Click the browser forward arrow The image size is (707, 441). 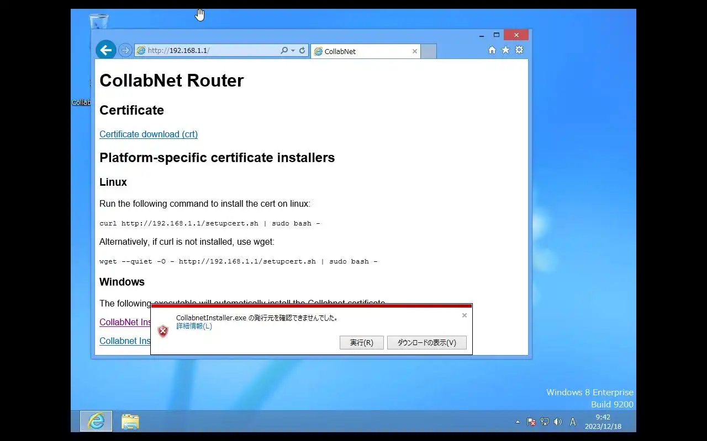(x=125, y=51)
